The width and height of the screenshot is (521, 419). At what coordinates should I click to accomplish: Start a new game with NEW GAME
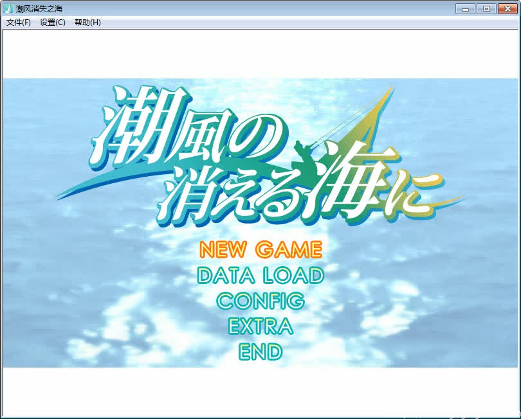[x=260, y=249]
